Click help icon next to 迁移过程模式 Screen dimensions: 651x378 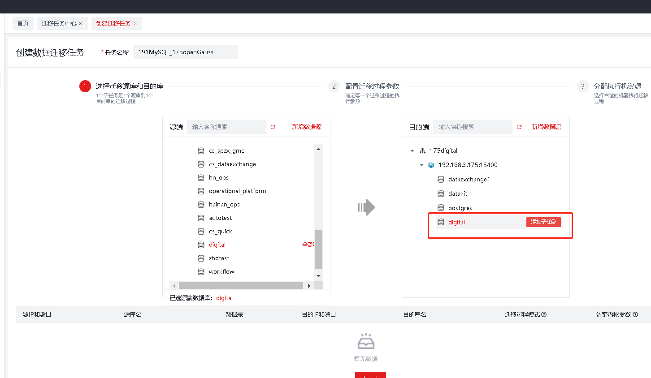(x=544, y=315)
